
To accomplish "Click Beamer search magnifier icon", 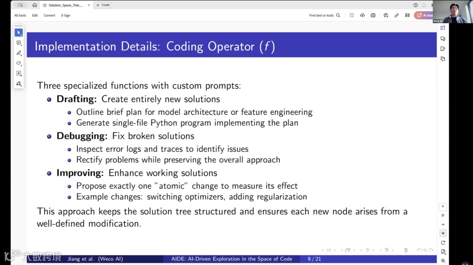I will 425,250.
